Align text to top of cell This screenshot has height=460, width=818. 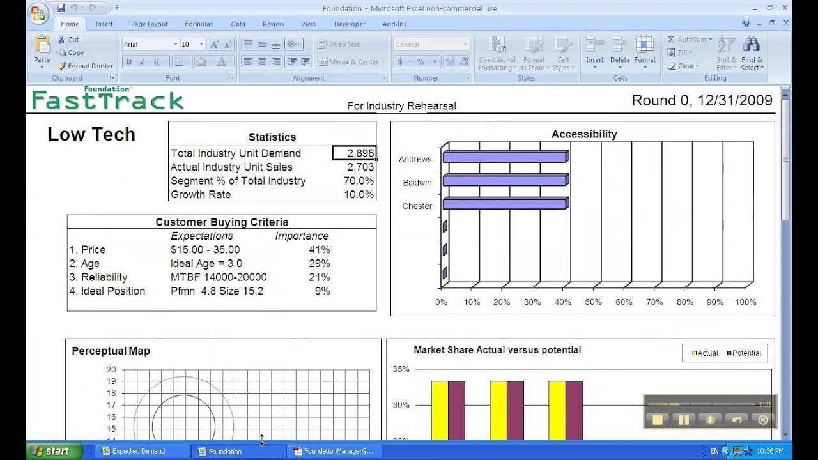pos(247,45)
